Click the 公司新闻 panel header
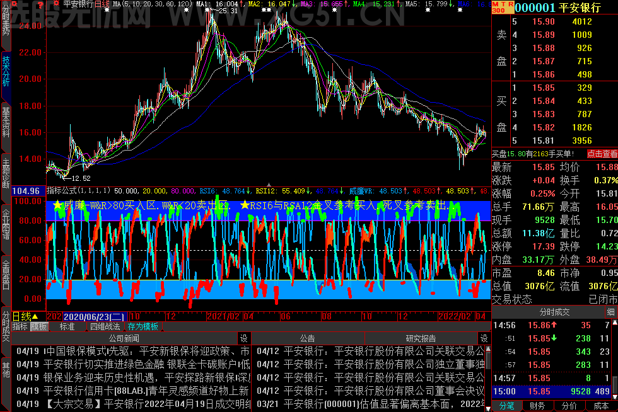 [124, 338]
